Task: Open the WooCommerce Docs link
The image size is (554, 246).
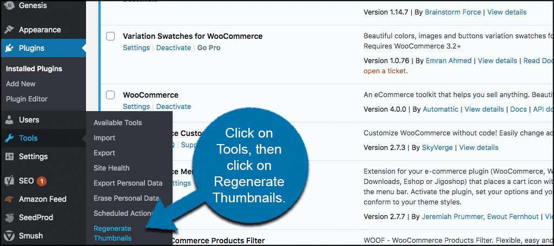Action: pyautogui.click(x=518, y=110)
